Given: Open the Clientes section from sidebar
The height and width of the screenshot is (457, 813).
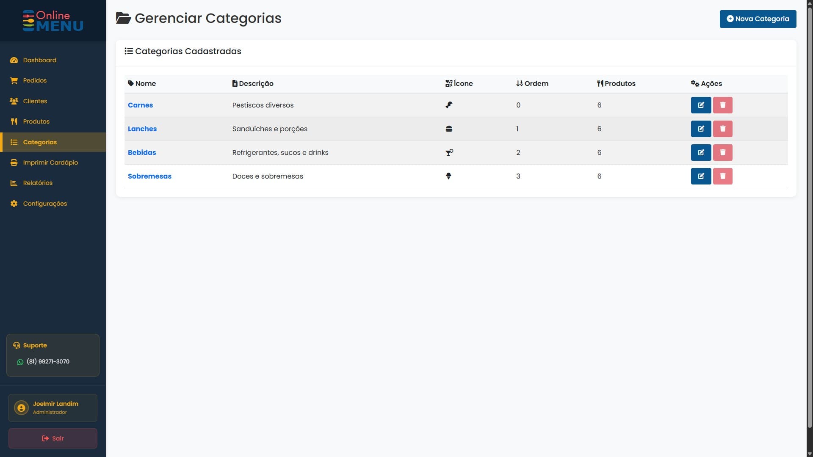Looking at the screenshot, I should [x=35, y=101].
